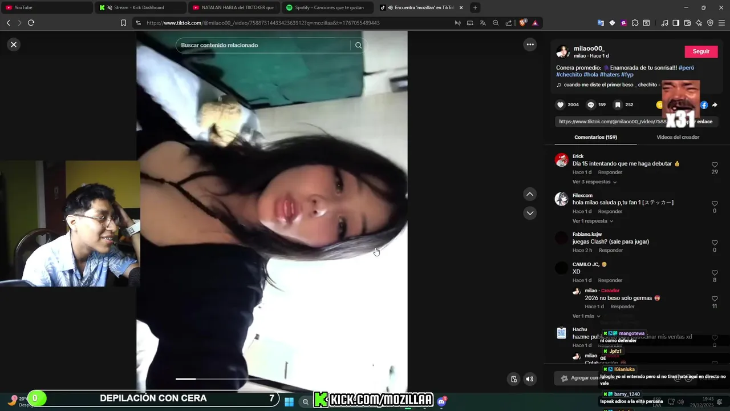This screenshot has width=730, height=411.
Task: Close the TikTok video viewer with X
Action: click(14, 45)
